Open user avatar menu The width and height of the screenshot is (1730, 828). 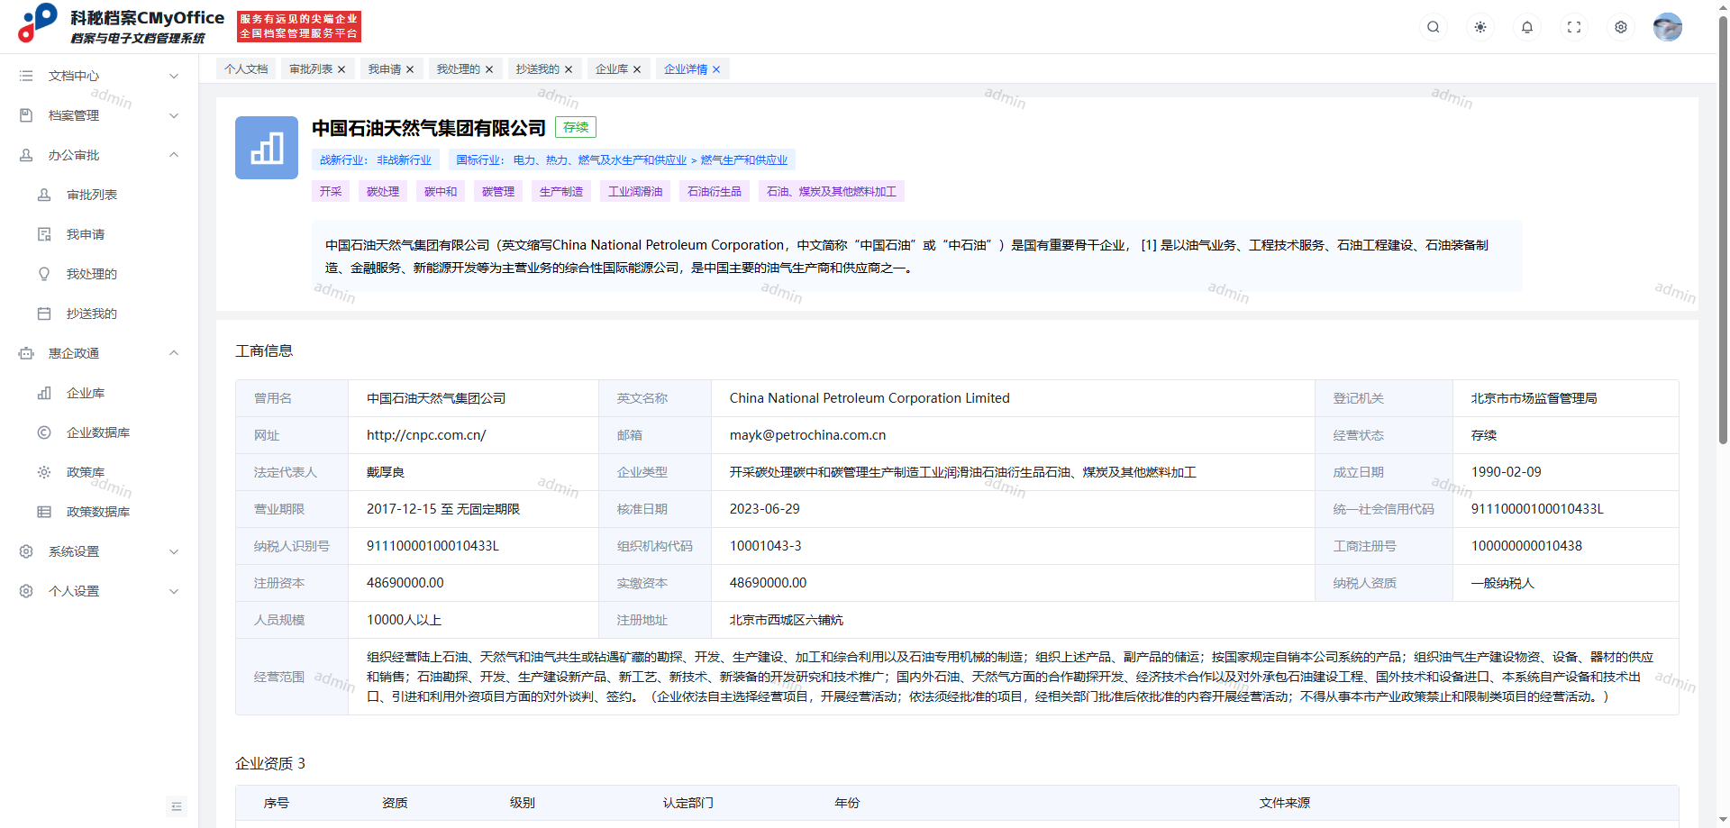coord(1668,27)
